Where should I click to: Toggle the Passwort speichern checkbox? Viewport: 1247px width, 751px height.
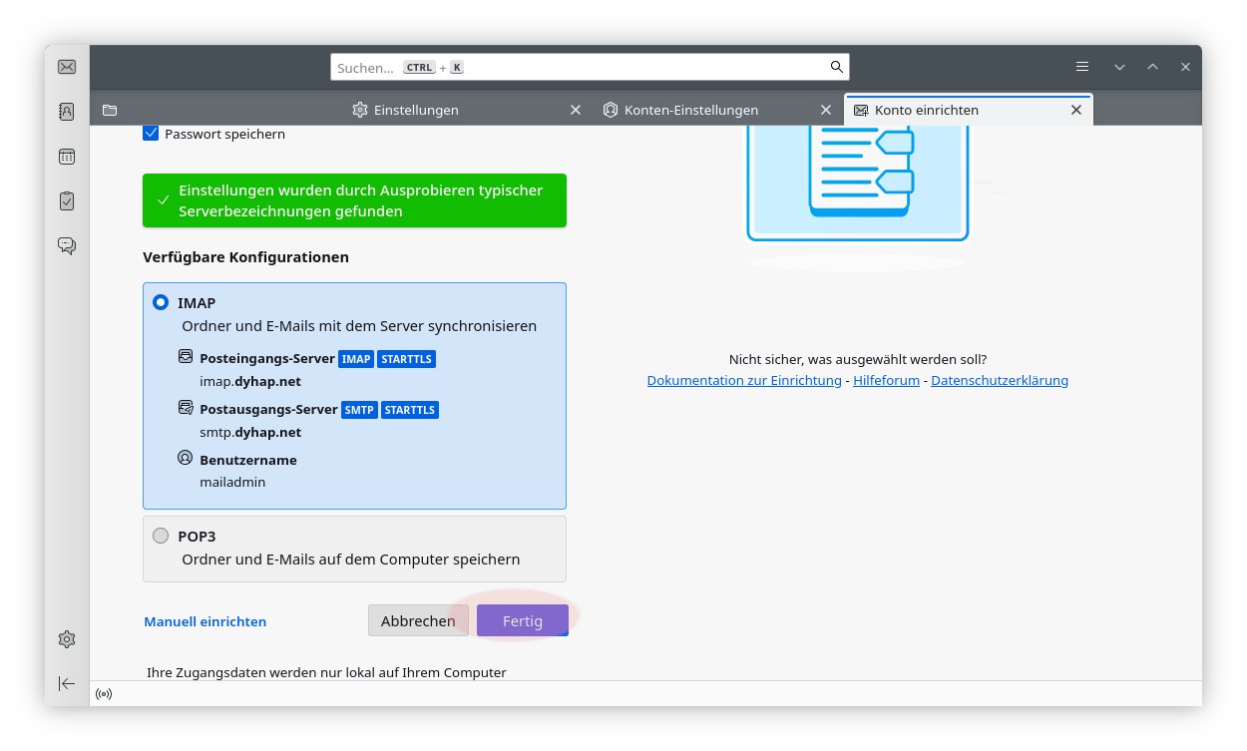pos(152,134)
